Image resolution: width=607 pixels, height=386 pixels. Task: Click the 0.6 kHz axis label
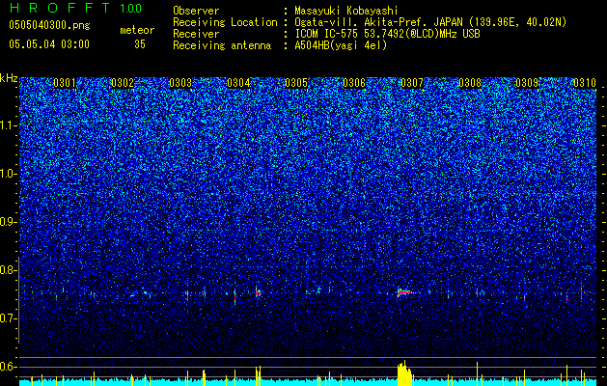click(8, 367)
